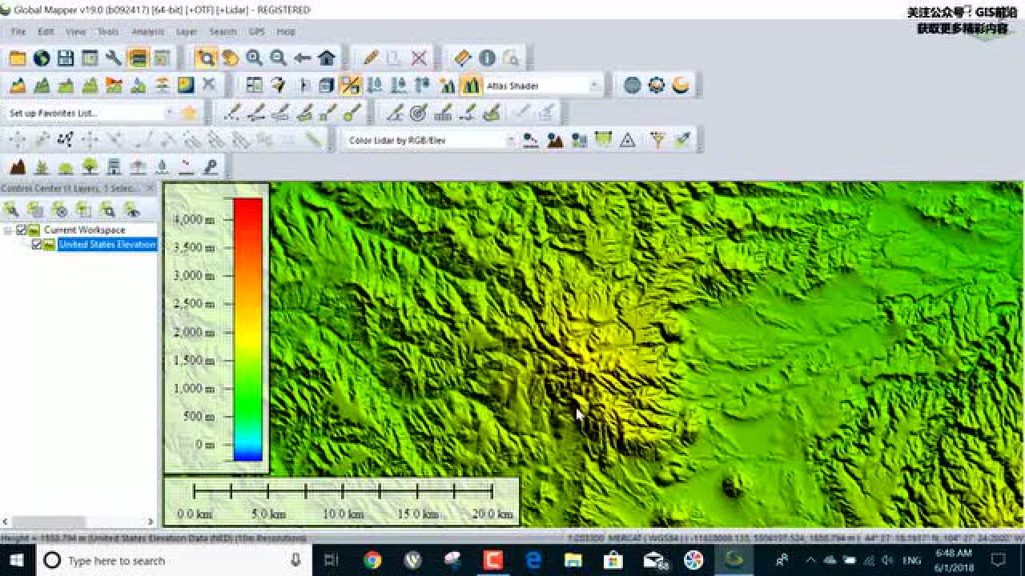Uncheck the Current Workspace checkbox
The height and width of the screenshot is (576, 1025).
(x=22, y=230)
